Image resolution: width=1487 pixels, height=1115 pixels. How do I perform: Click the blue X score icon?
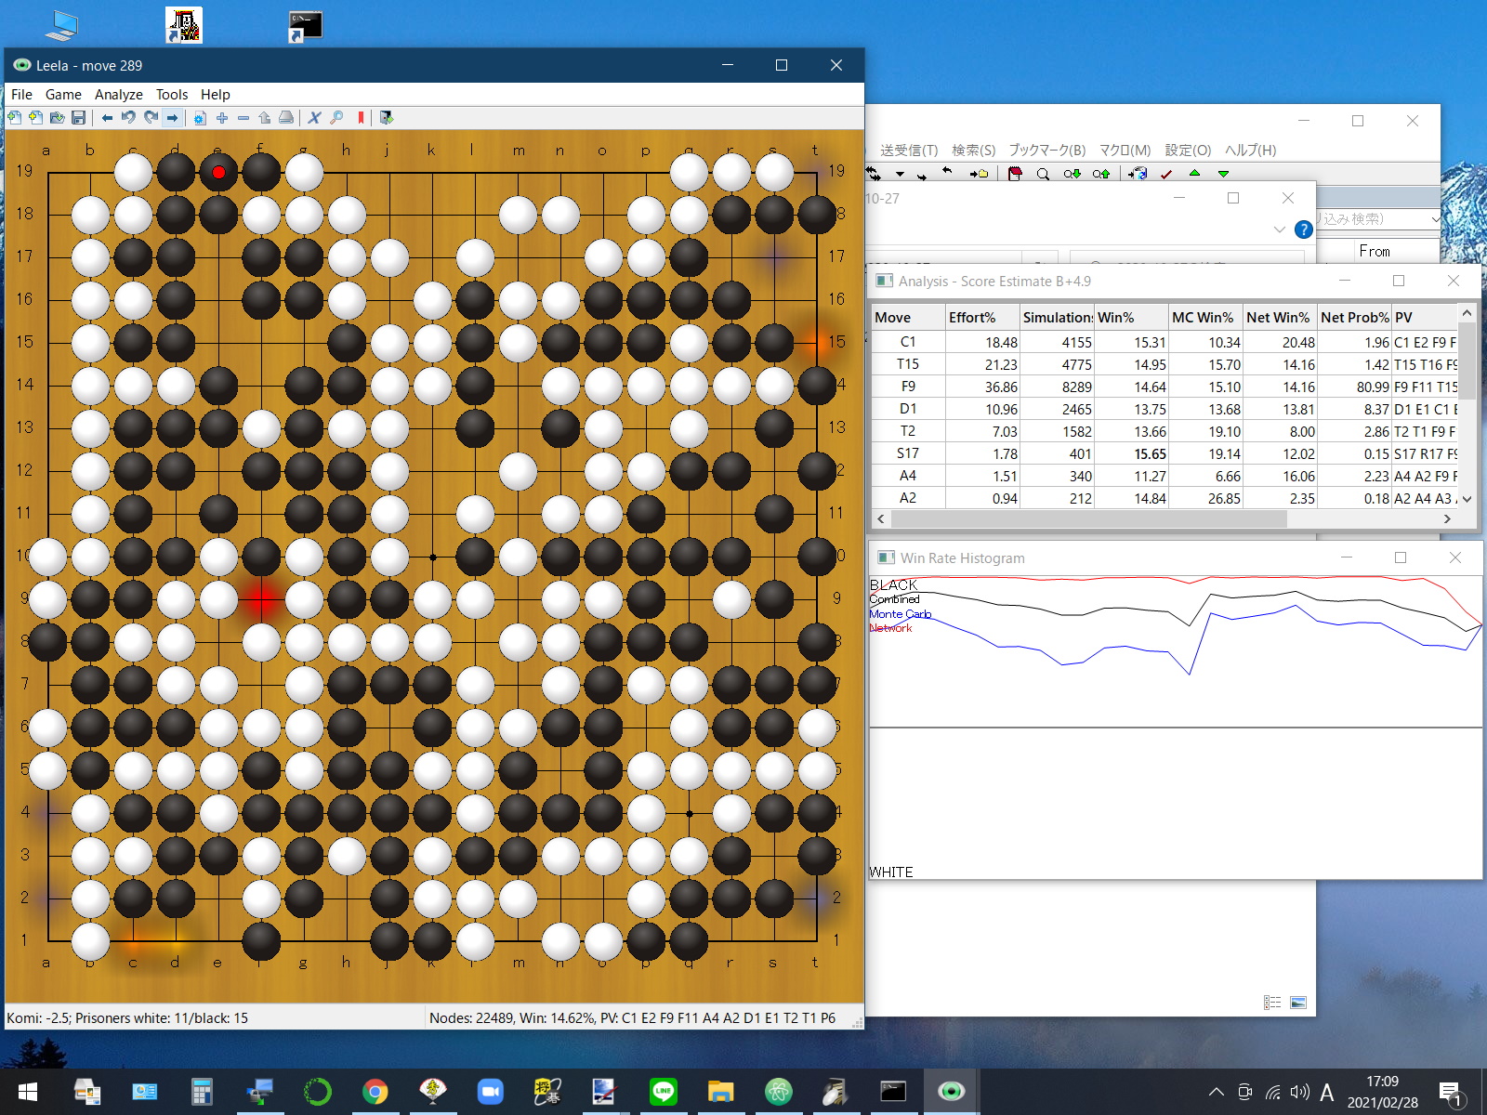pos(314,118)
